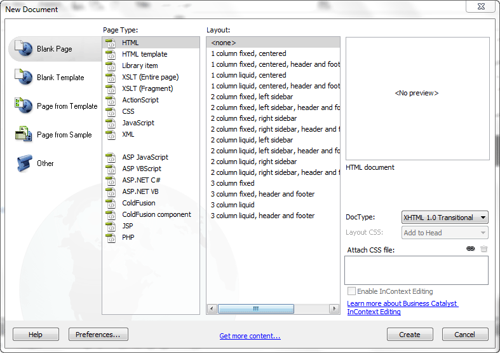Open Learn more about Business Catalyst link
This screenshot has height=353, width=500.
pyautogui.click(x=402, y=307)
